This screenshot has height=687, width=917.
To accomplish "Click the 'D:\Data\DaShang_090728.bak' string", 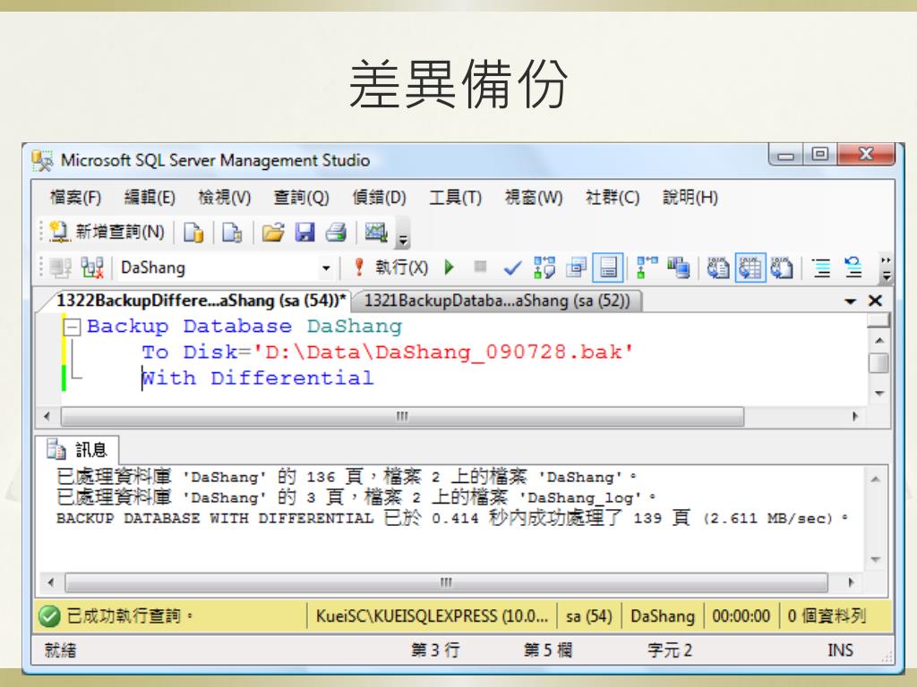I will [x=442, y=352].
